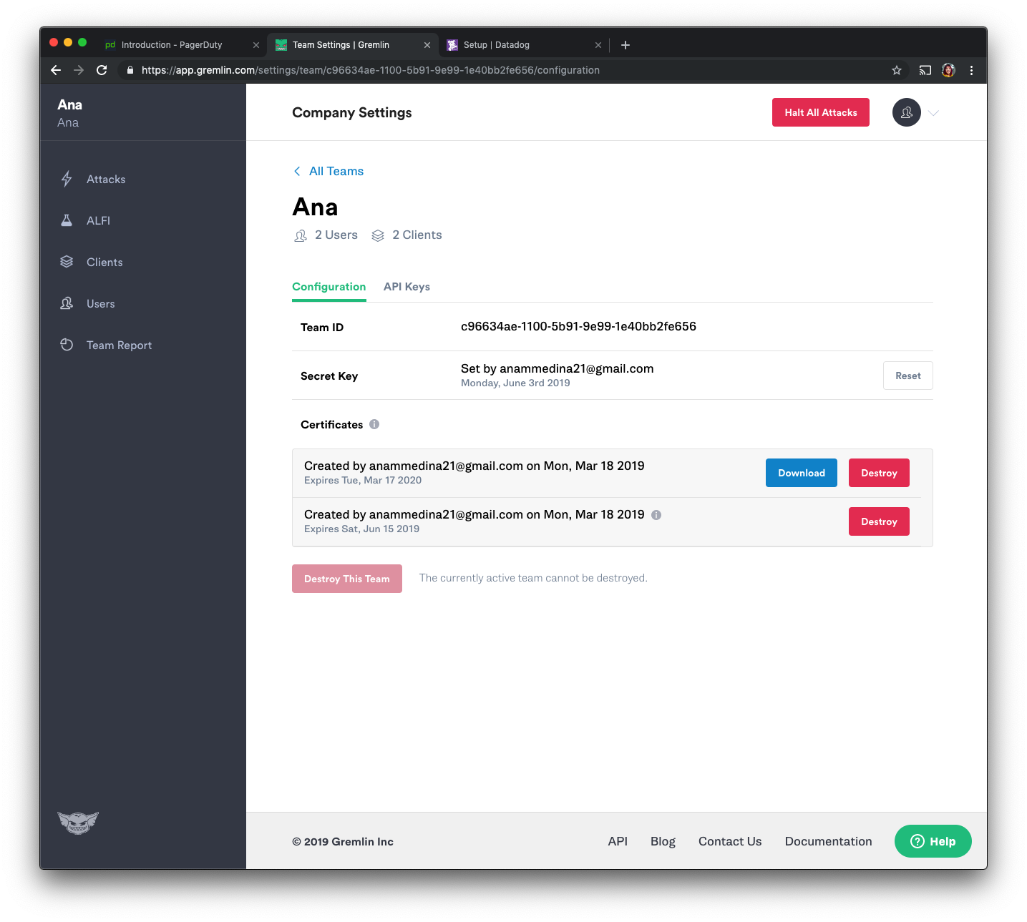Image resolution: width=1027 pixels, height=922 pixels.
Task: Close the Setup Datadog tab
Action: pyautogui.click(x=598, y=45)
